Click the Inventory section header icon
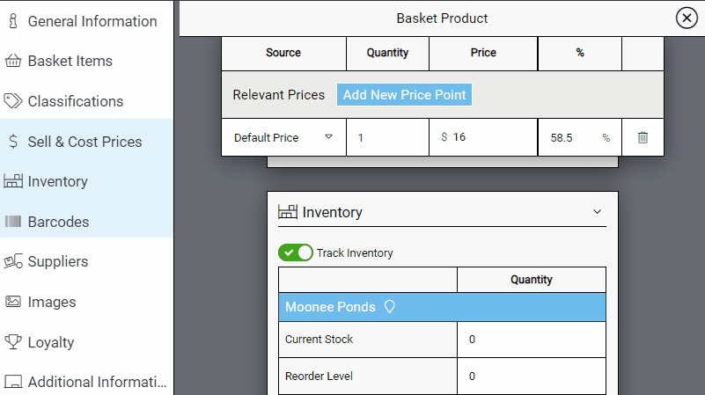 click(287, 212)
